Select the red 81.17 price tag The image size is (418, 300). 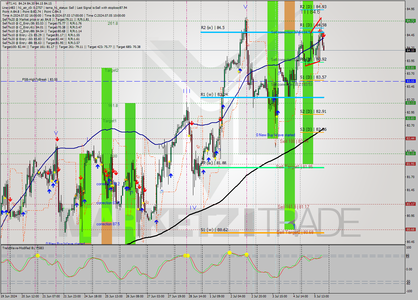click(x=410, y=204)
